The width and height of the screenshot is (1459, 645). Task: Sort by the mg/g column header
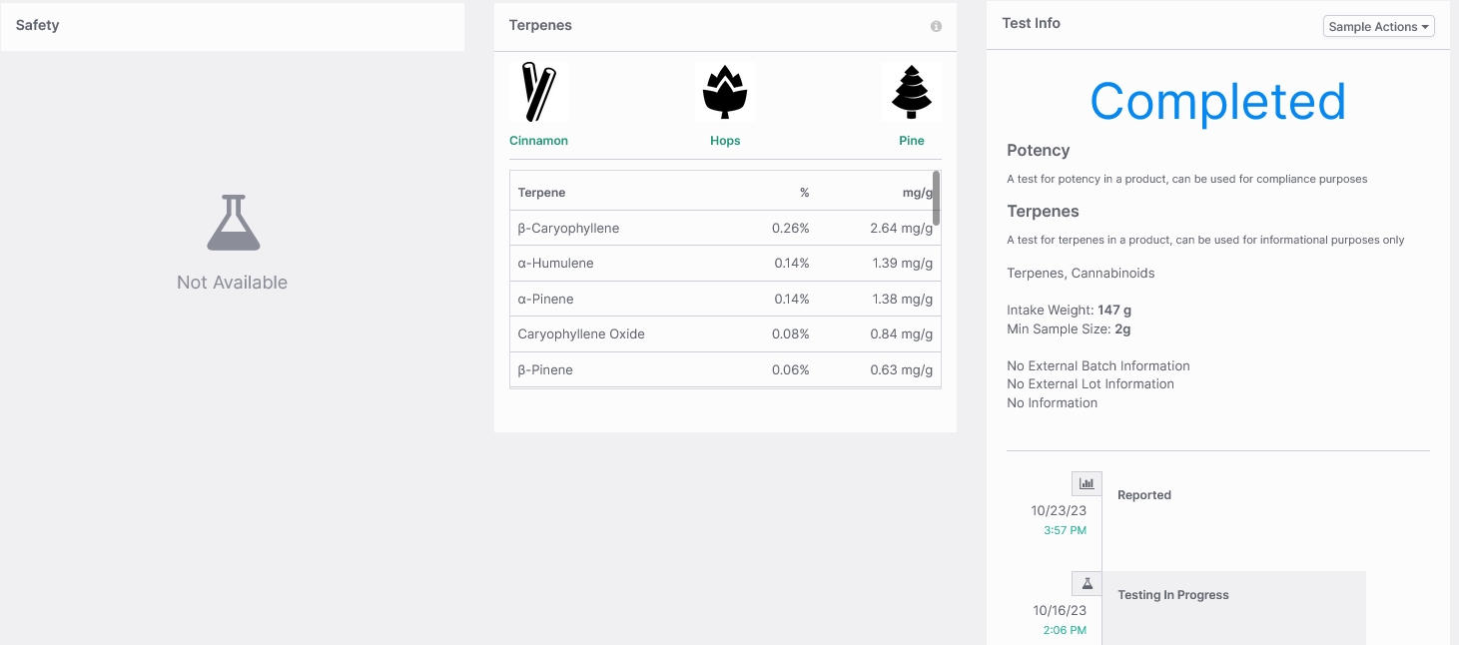point(917,193)
